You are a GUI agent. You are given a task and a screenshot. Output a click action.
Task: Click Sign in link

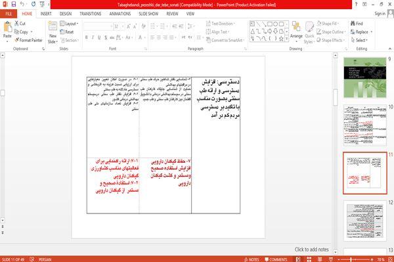[x=380, y=14]
